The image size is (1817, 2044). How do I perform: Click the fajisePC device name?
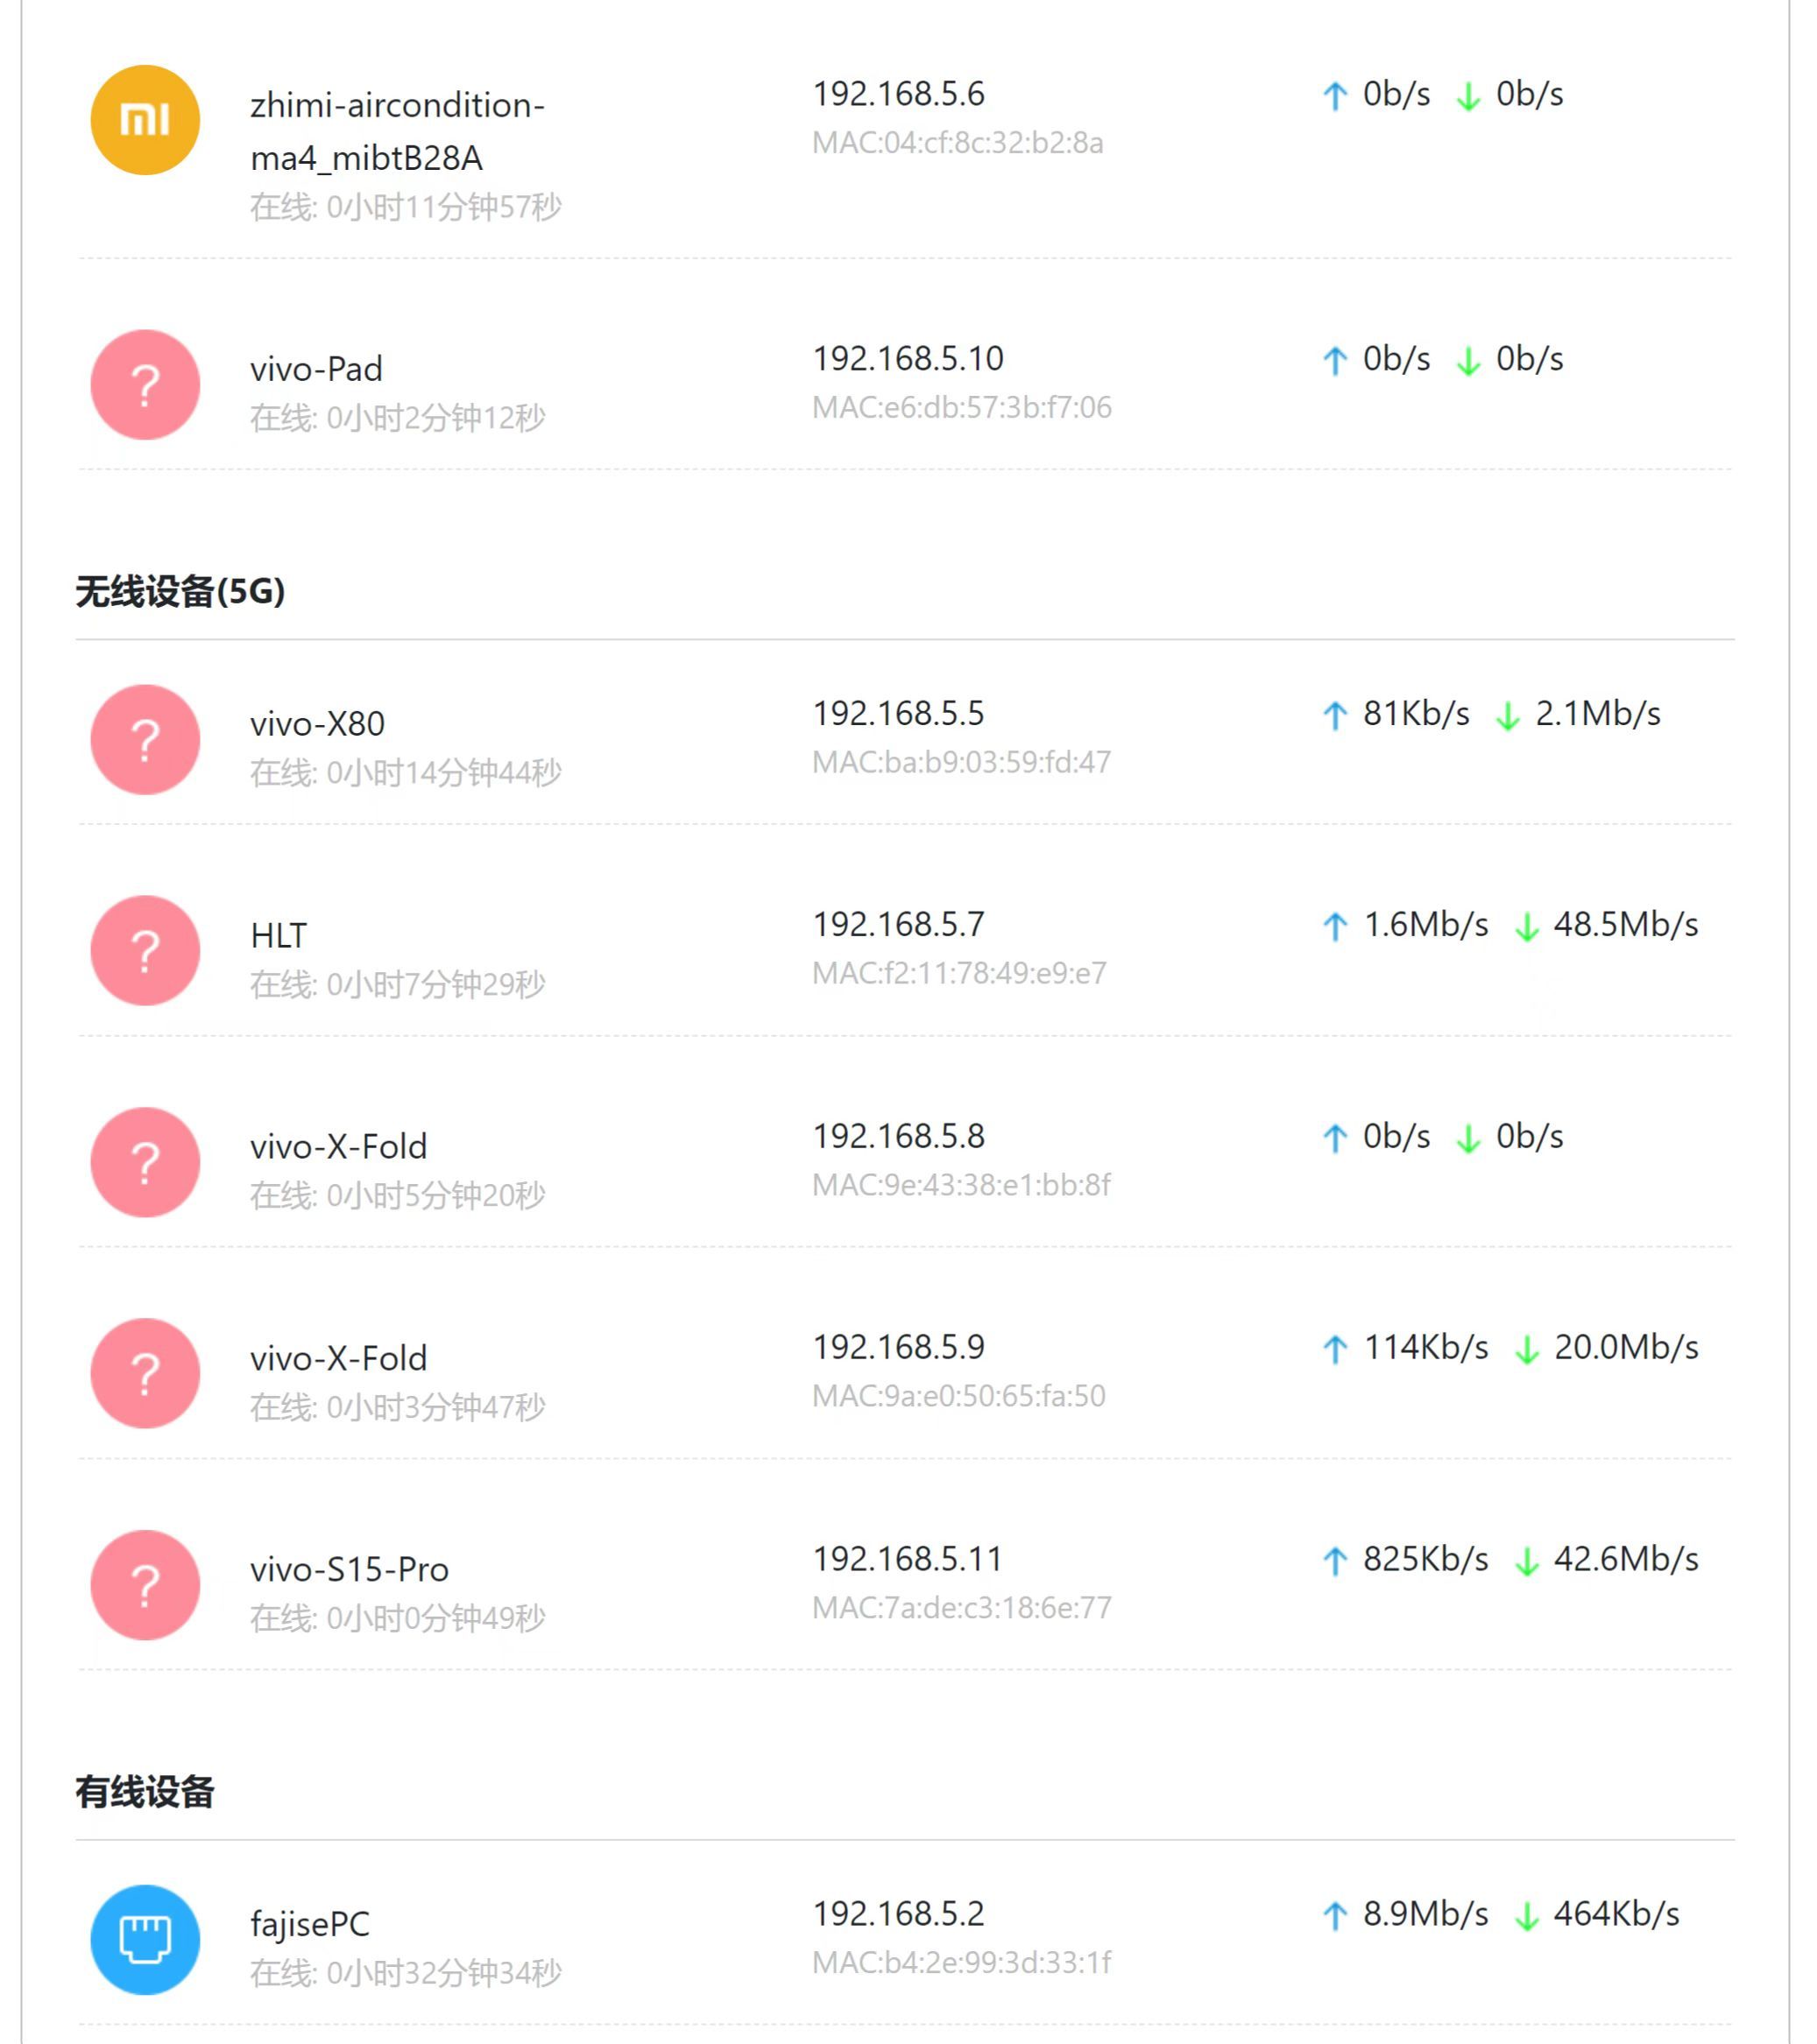point(309,1925)
